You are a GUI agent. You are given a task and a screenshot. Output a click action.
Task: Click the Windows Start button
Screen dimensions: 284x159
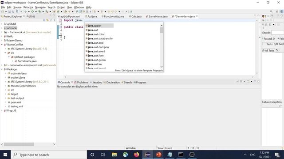tap(5, 155)
